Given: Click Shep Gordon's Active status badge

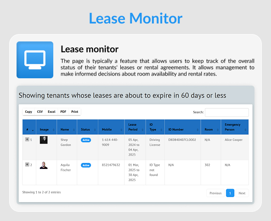Looking at the screenshot, I should [x=86, y=140].
